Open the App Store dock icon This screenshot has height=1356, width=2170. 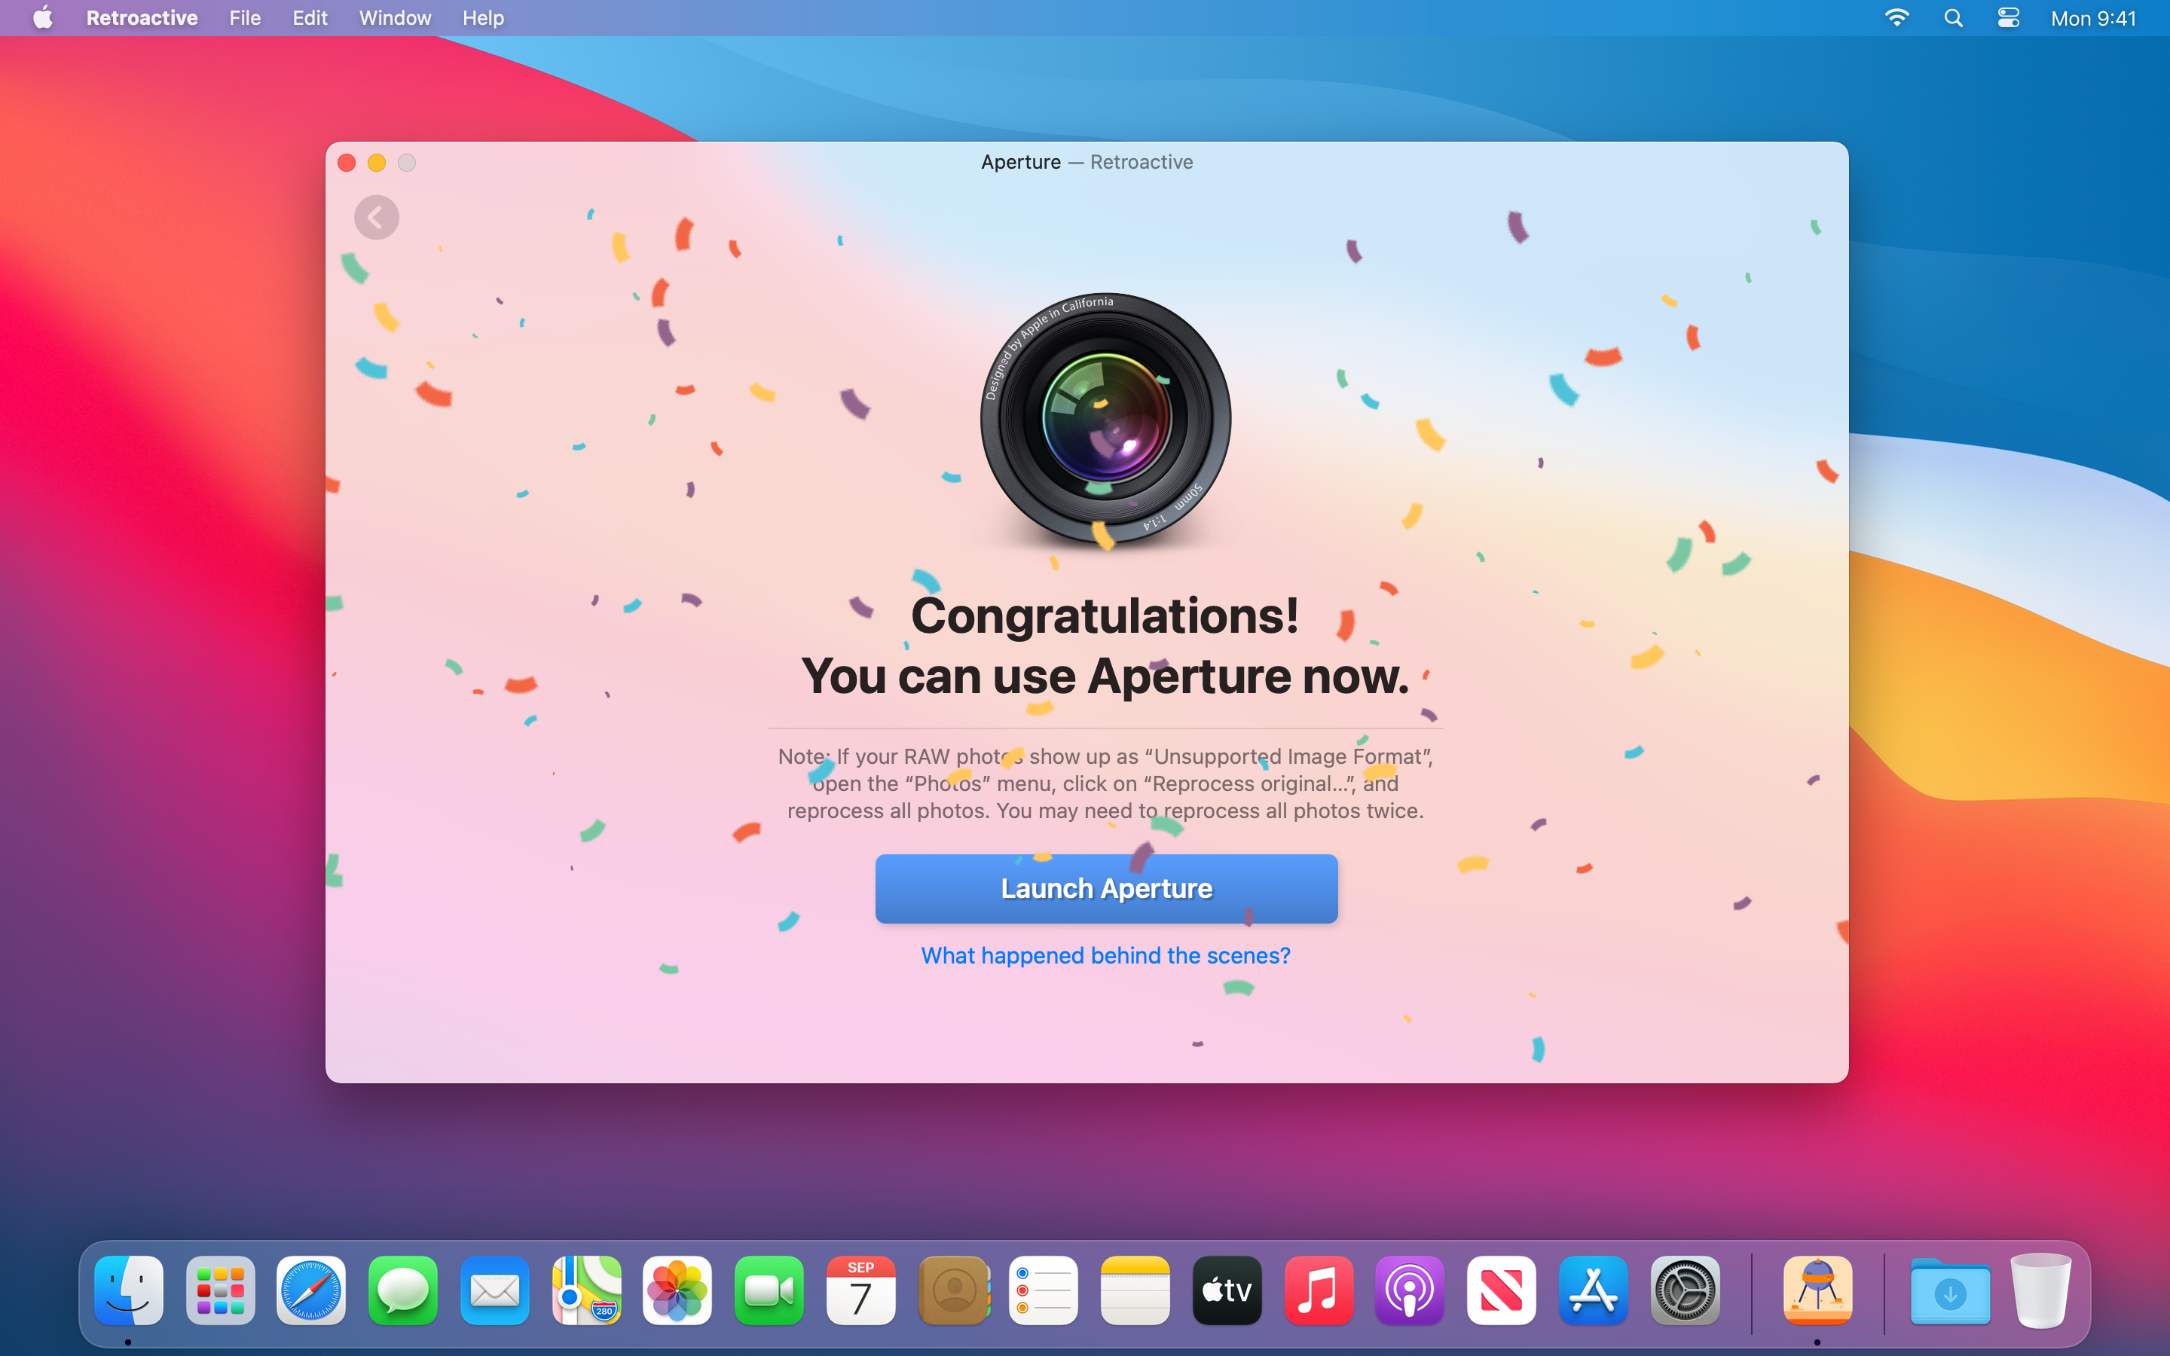[x=1593, y=1290]
